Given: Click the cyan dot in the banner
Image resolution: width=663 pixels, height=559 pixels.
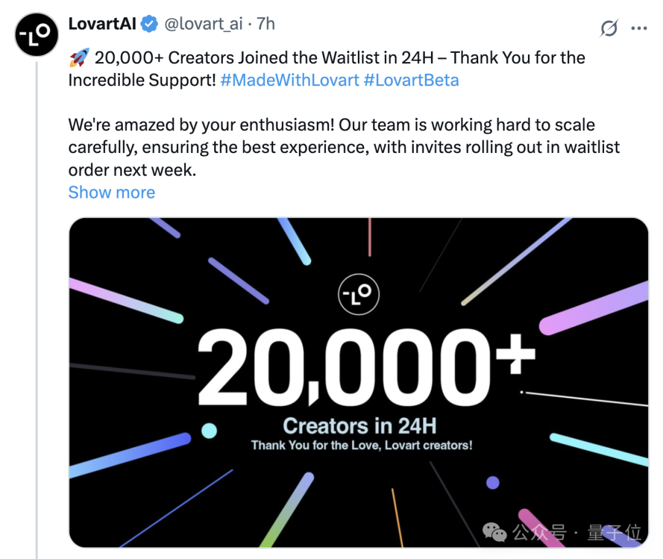Looking at the screenshot, I should pyautogui.click(x=209, y=431).
